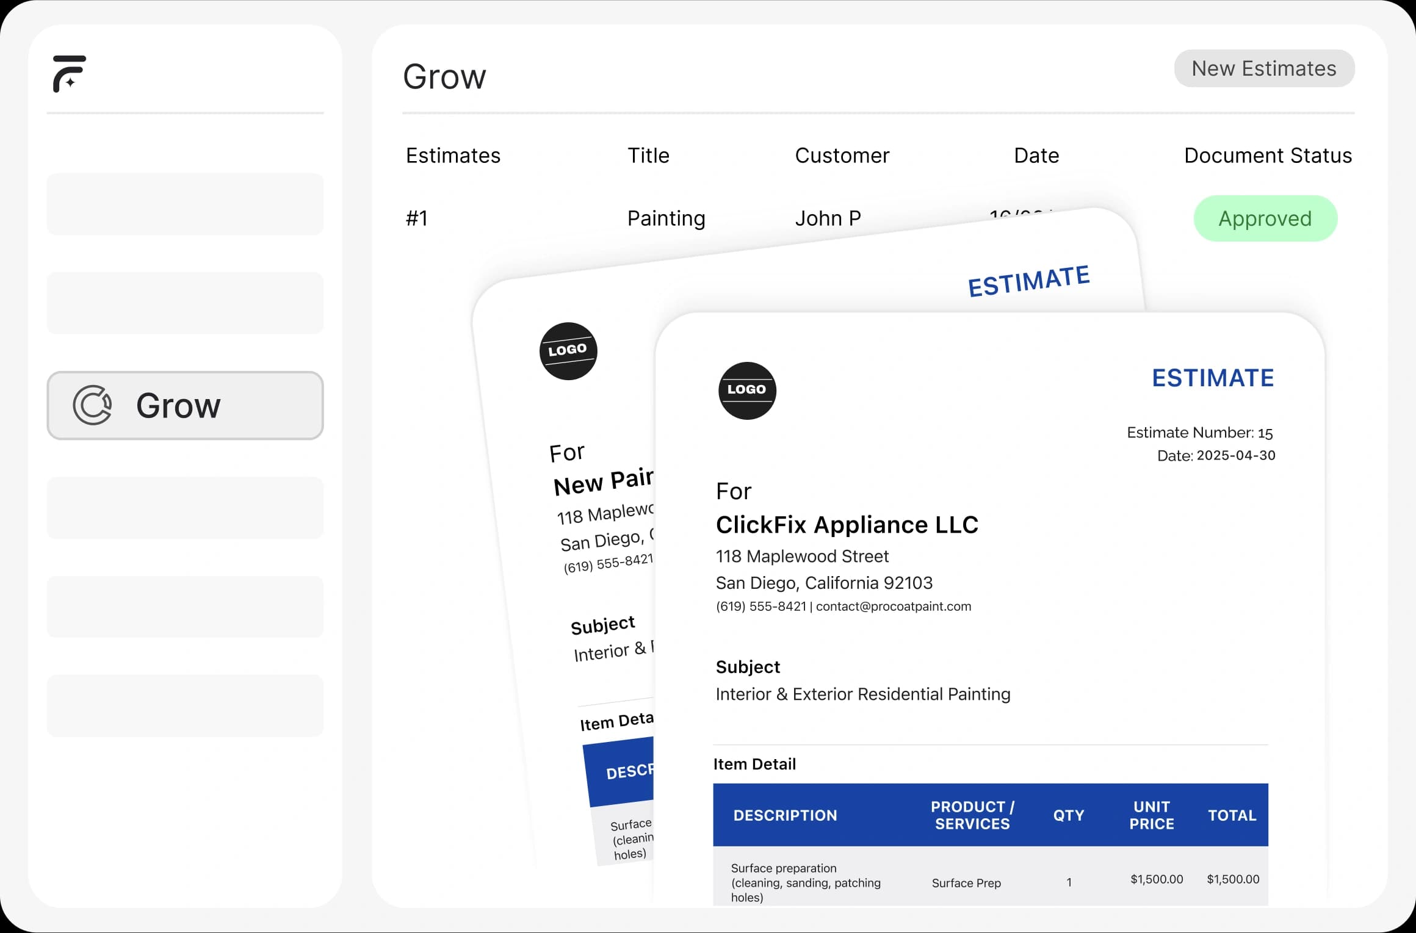This screenshot has width=1416, height=933.
Task: Click the ClickFix Appliance LLC name
Action: (x=847, y=525)
